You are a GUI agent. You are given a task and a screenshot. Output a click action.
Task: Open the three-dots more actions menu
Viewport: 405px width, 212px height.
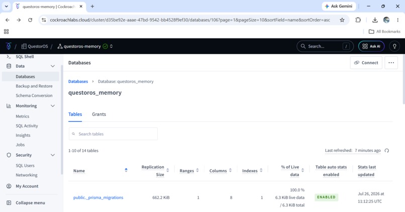pyautogui.click(x=391, y=63)
